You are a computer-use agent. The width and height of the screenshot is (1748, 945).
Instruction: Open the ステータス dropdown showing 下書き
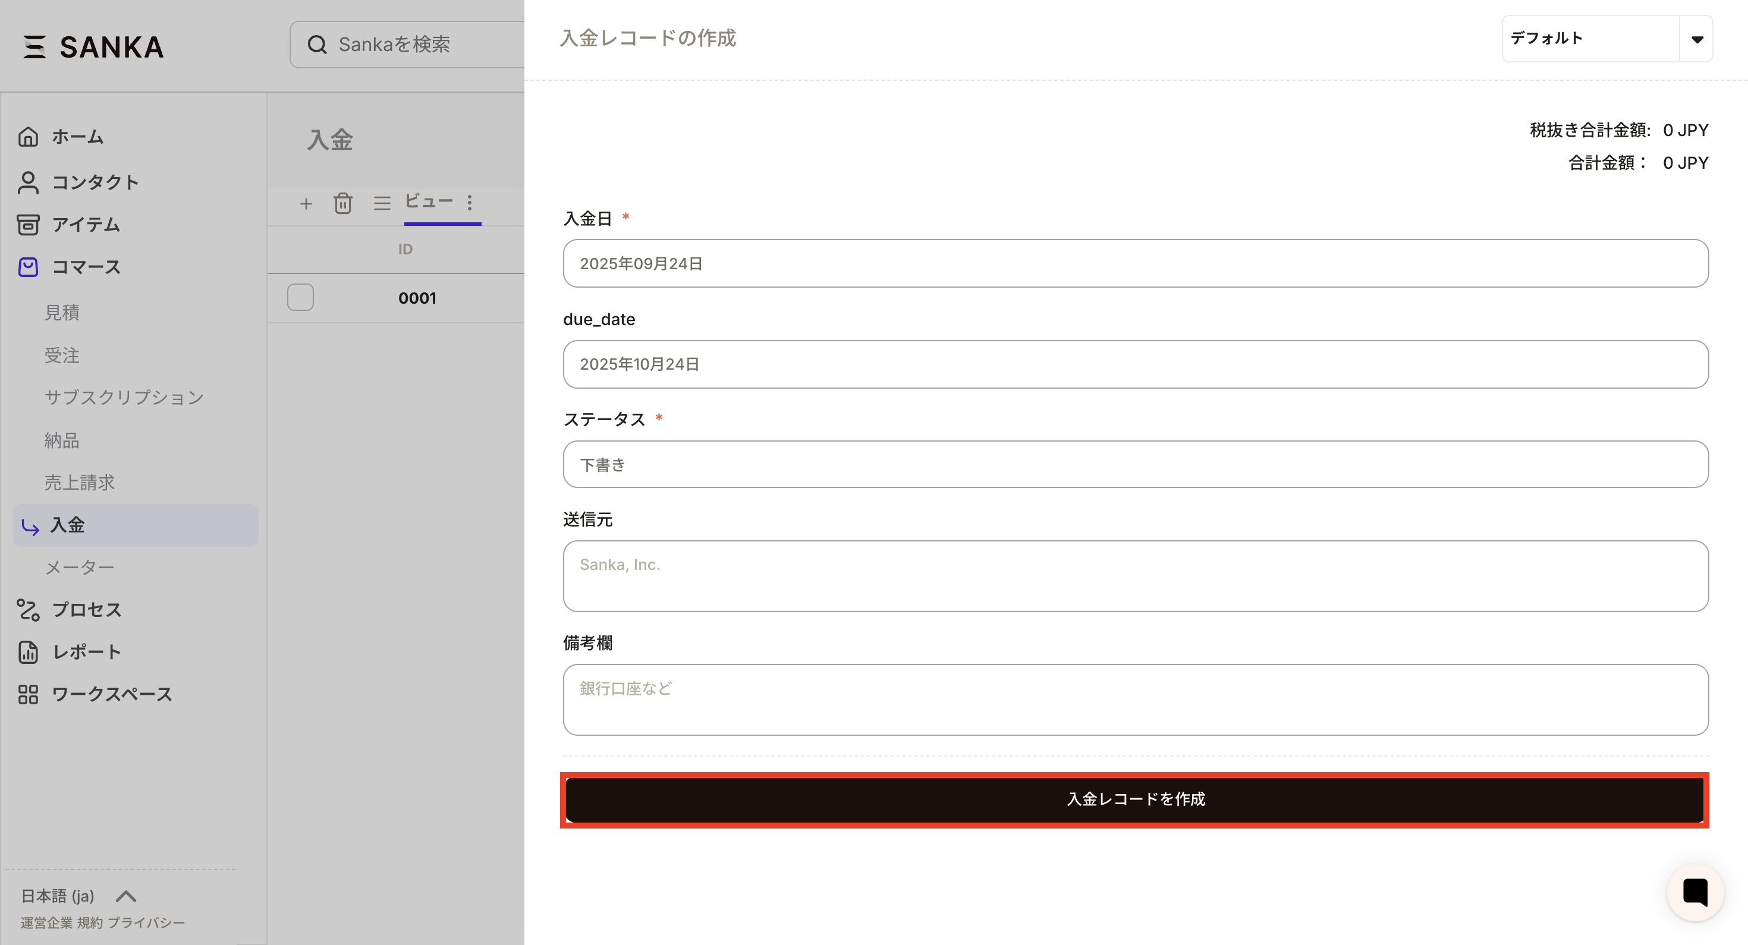point(1134,465)
